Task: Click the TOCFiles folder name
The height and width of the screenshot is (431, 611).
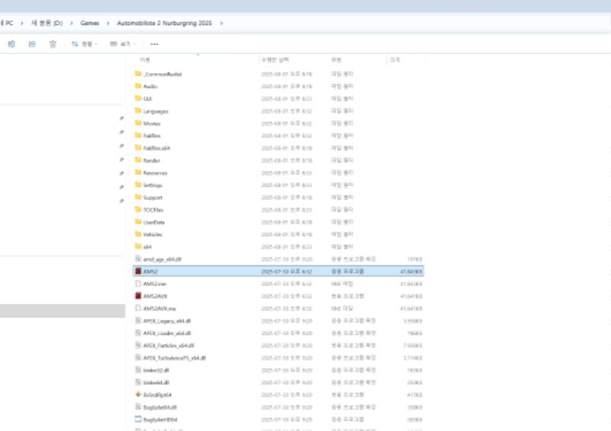Action: (x=154, y=210)
